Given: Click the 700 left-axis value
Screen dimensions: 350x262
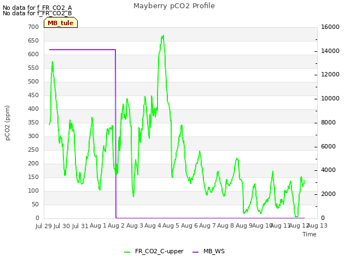Looking at the screenshot, I should (33, 27).
